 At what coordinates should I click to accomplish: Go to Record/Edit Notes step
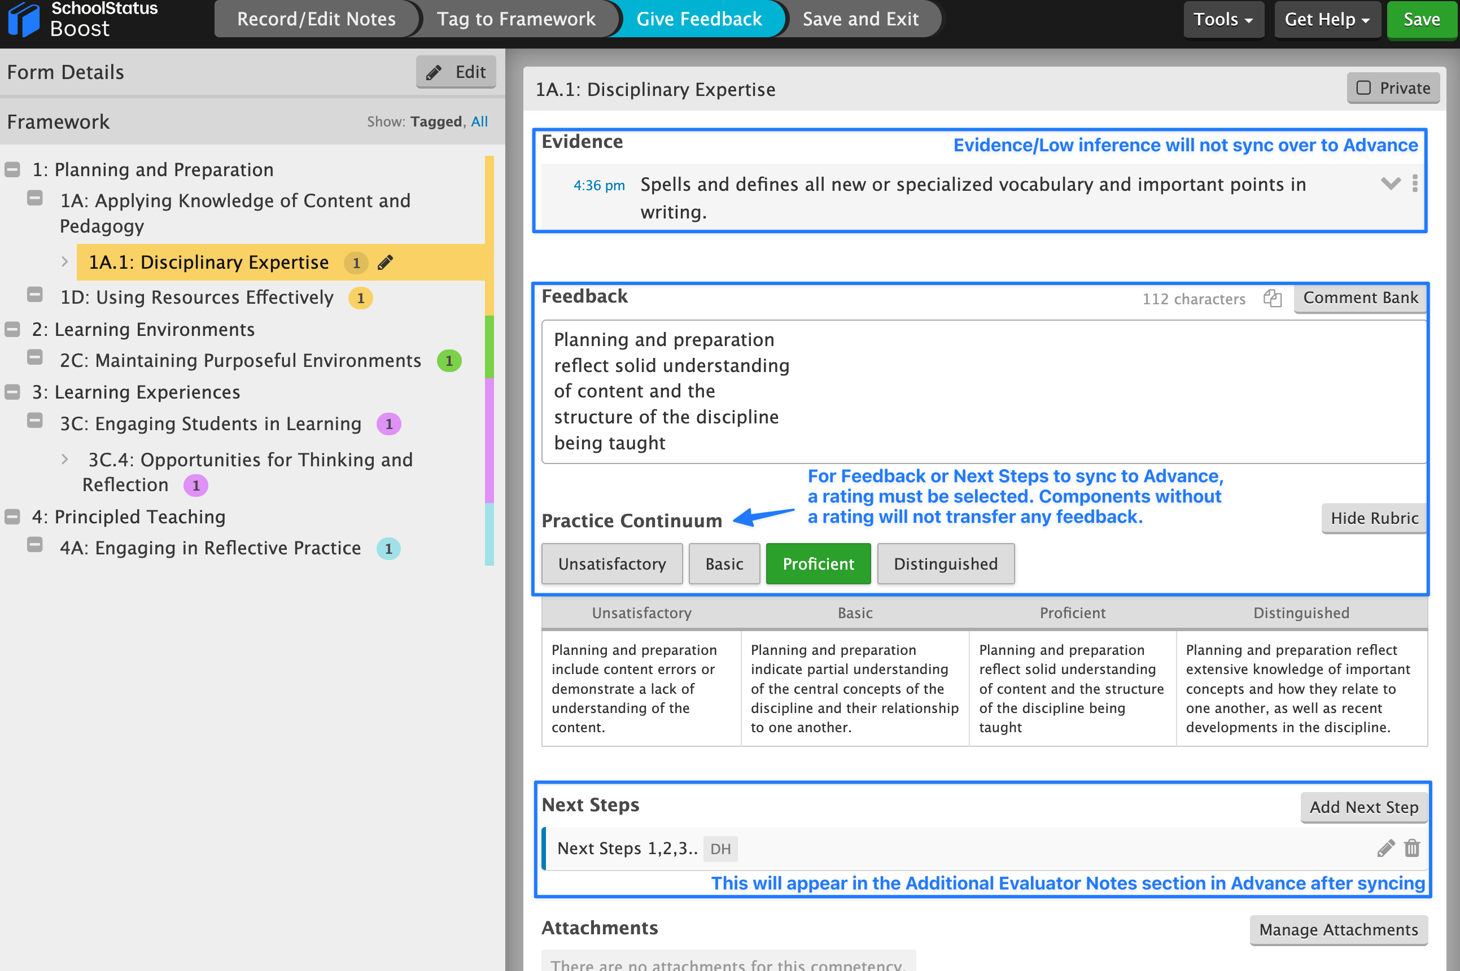tap(316, 19)
